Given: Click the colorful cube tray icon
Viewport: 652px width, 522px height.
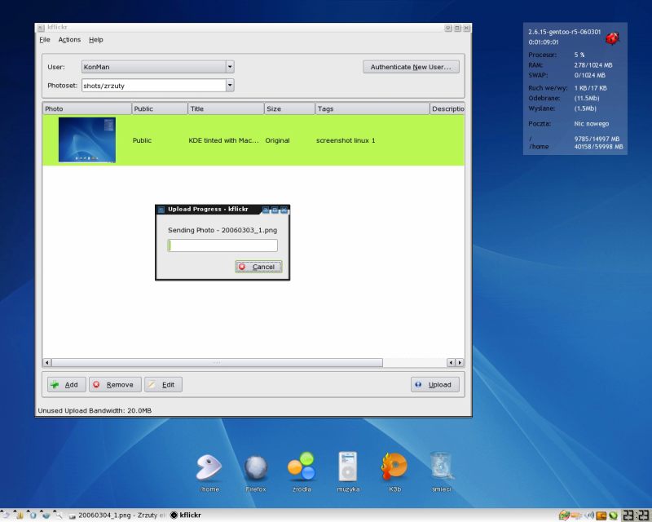Looking at the screenshot, I should tap(564, 515).
